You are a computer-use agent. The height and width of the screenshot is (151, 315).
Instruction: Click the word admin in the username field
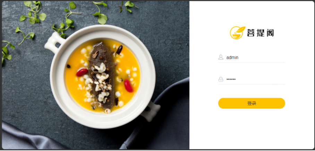pos(232,57)
